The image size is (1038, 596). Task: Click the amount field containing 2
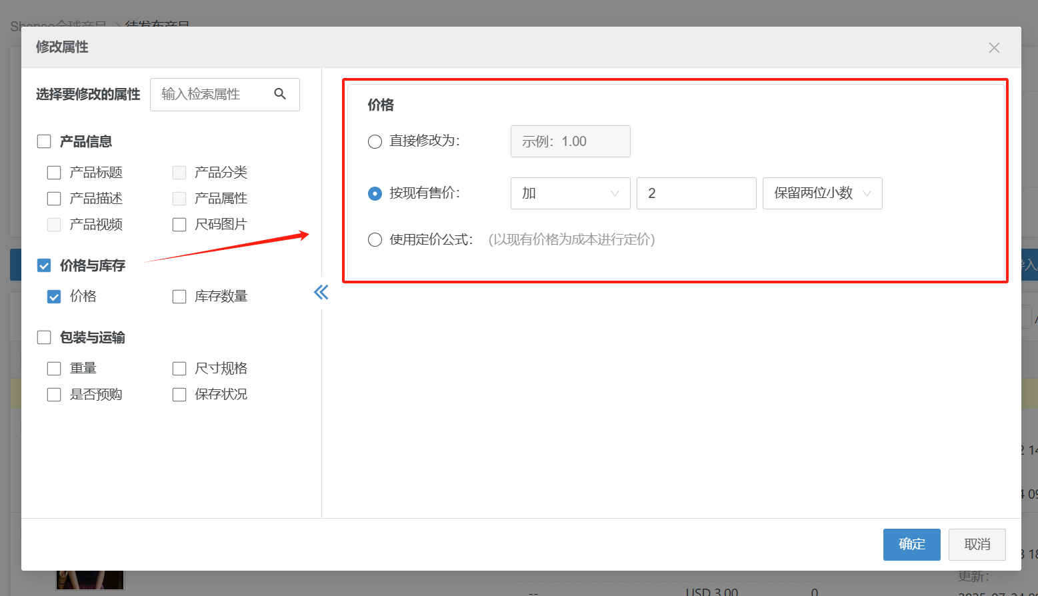[697, 193]
